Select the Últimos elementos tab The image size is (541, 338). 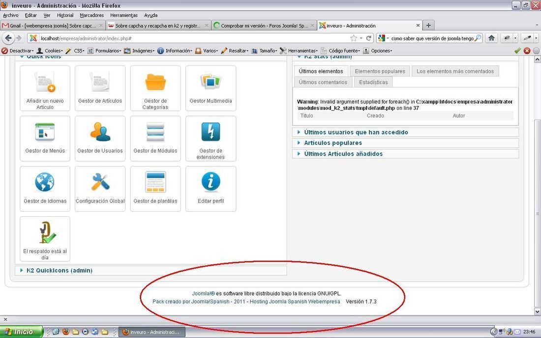click(321, 71)
